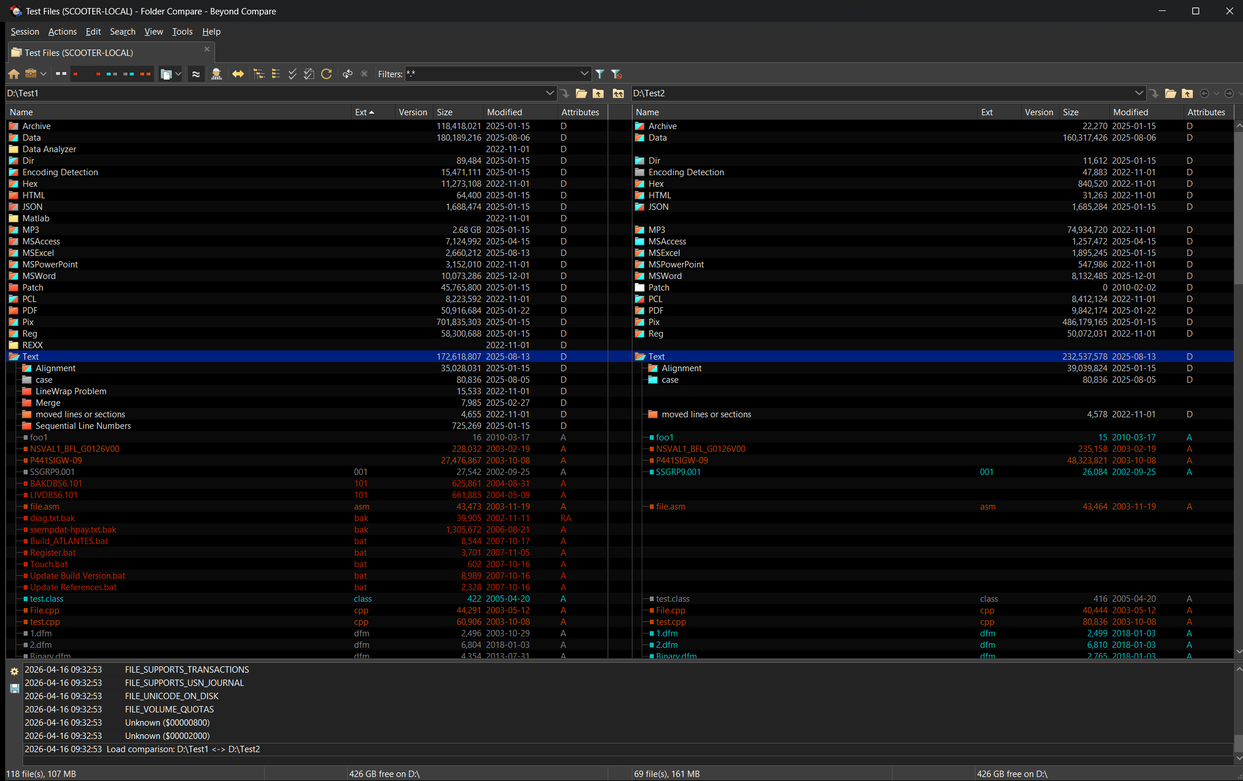Toggle the teal-gray left newer filter

112,74
